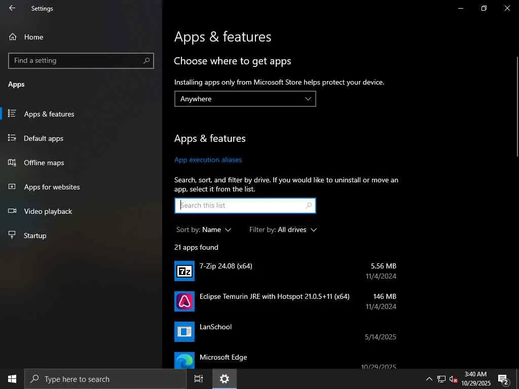Image resolution: width=519 pixels, height=389 pixels.
Task: Focus the Find a setting search box
Action: [x=81, y=61]
